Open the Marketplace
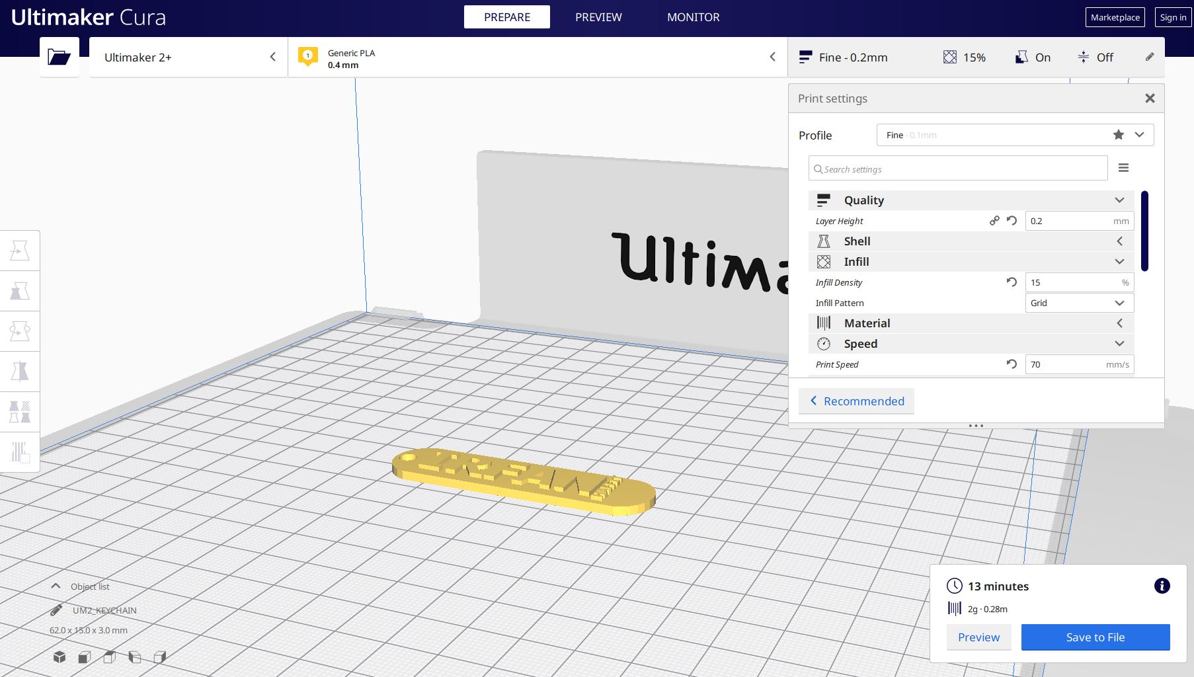 point(1115,17)
